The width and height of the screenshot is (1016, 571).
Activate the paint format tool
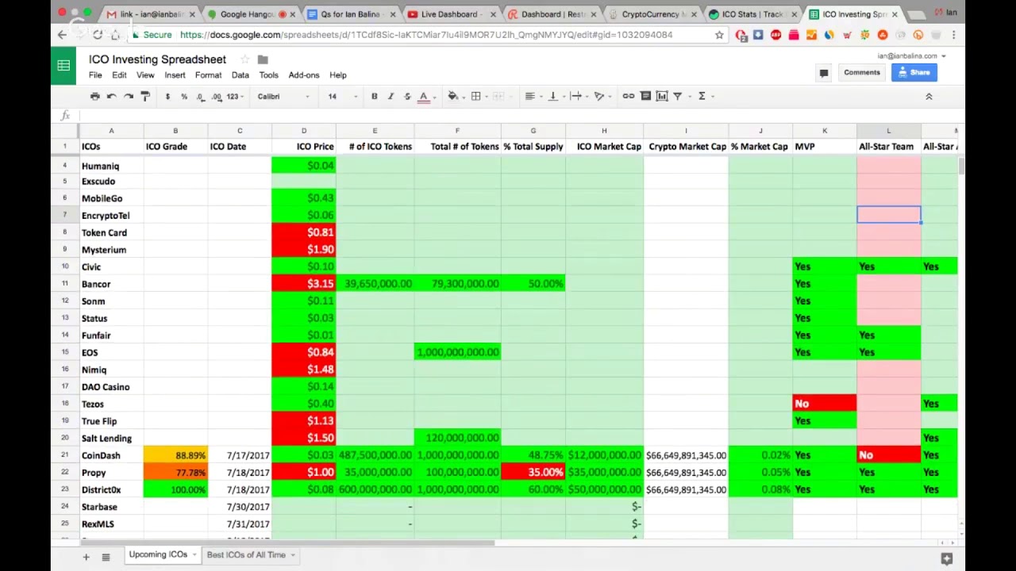pos(145,96)
